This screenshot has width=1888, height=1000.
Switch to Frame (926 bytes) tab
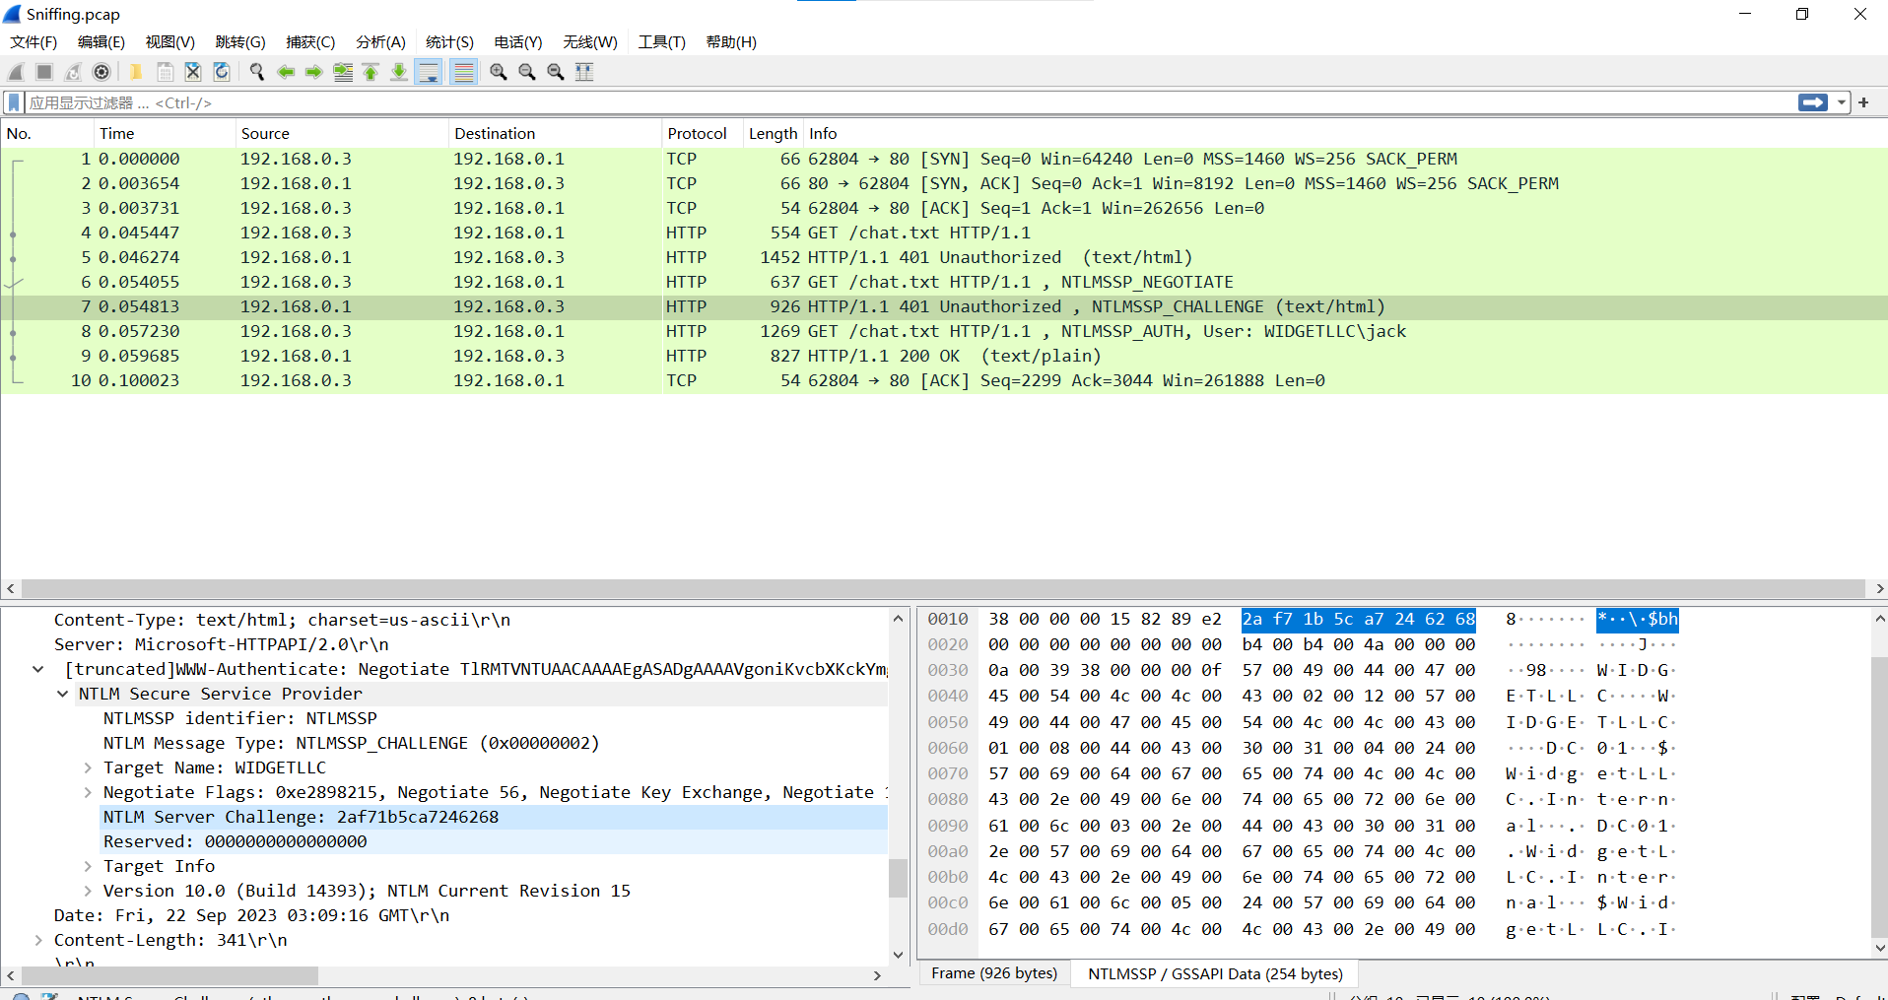click(994, 973)
